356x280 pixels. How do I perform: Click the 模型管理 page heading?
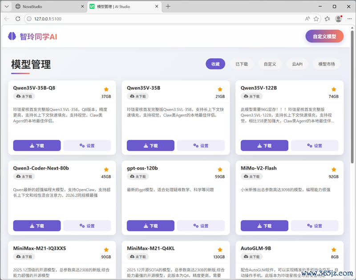pos(31,64)
